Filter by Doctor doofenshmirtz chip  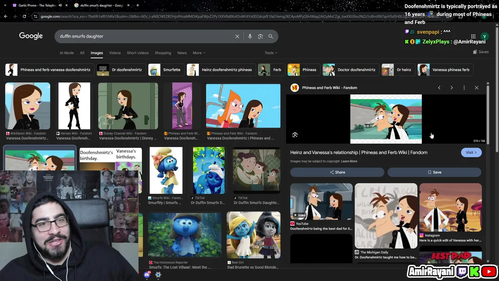351,70
